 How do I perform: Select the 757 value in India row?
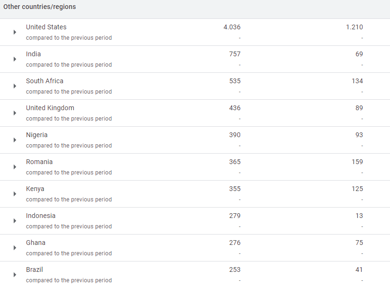[x=234, y=54]
